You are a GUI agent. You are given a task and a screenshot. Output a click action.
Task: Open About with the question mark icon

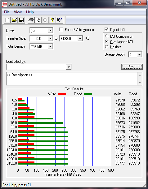tap(52, 20)
